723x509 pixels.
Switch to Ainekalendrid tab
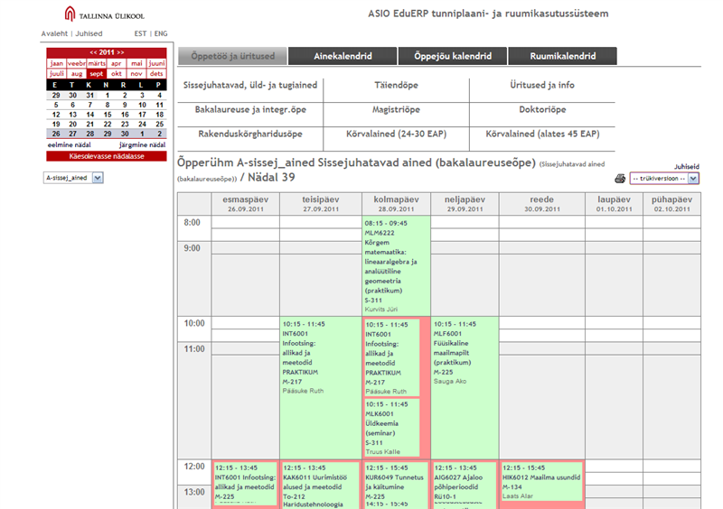(343, 56)
